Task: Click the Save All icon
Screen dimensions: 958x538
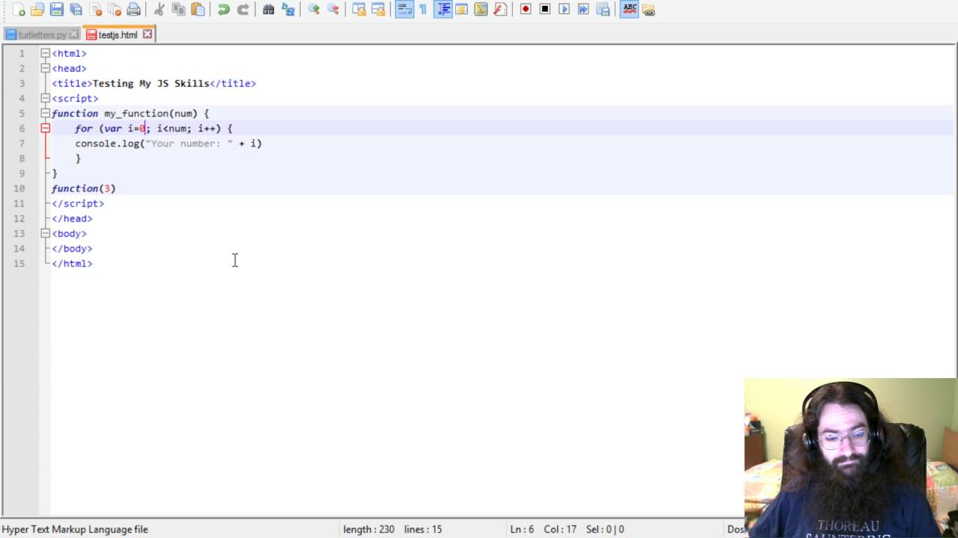Action: 76,10
